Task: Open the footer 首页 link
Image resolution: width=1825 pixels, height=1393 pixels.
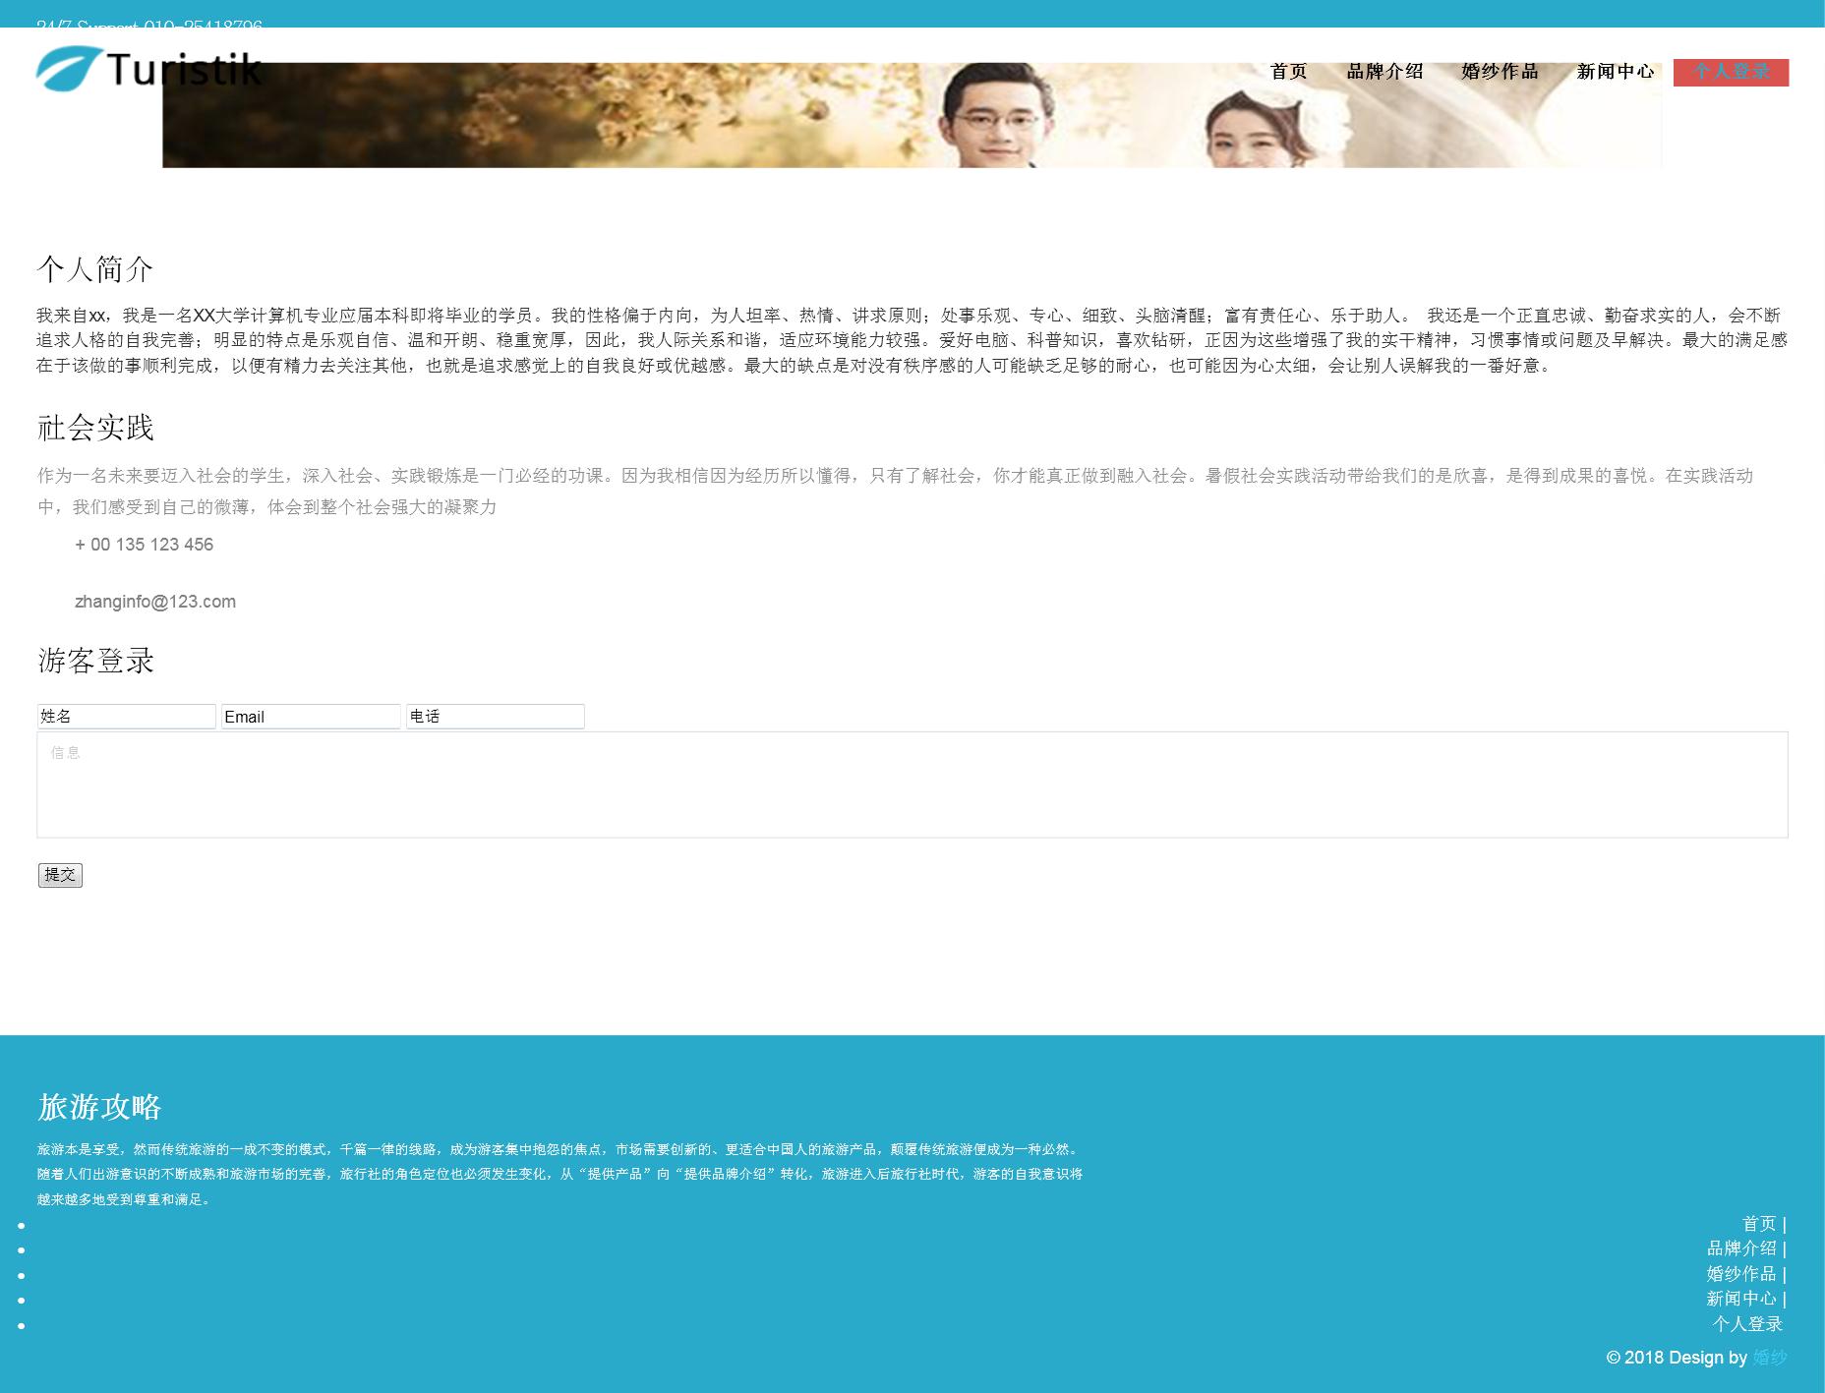Action: pyautogui.click(x=1759, y=1224)
